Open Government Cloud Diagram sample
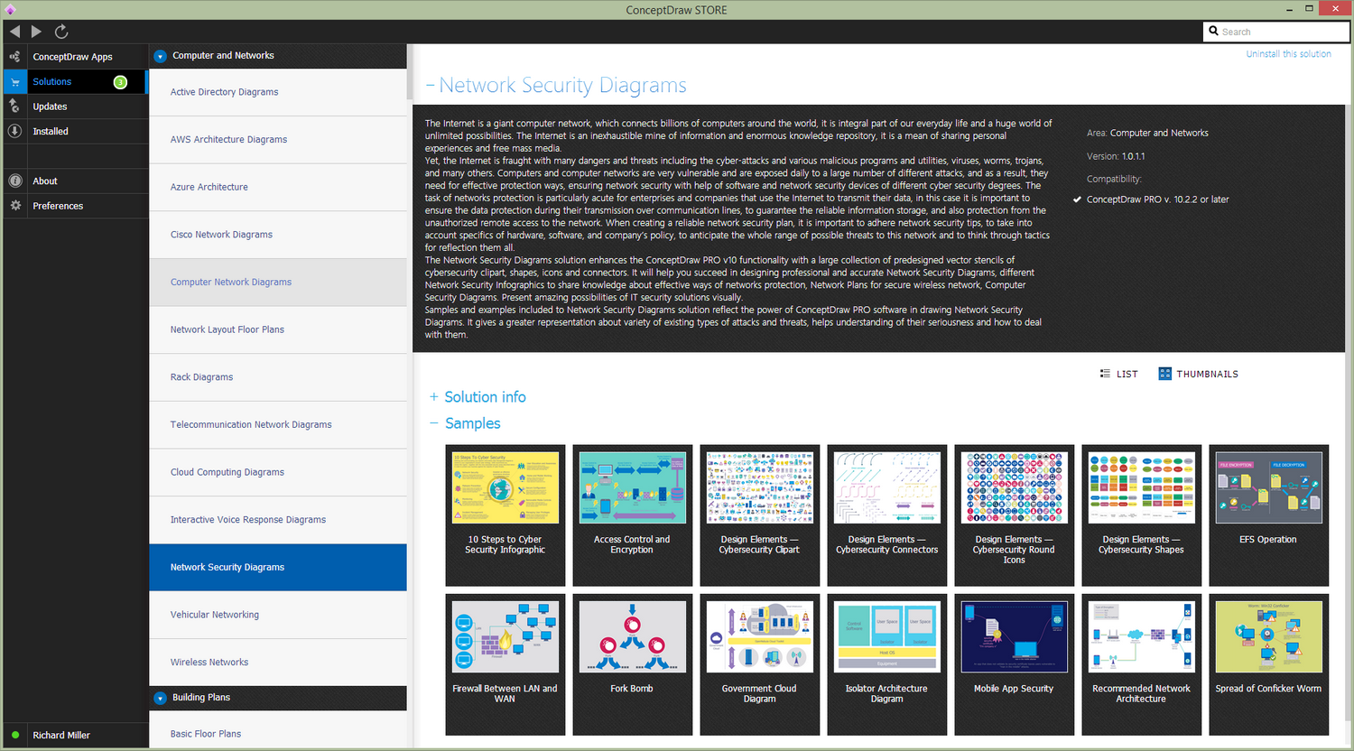The height and width of the screenshot is (751, 1354). pyautogui.click(x=760, y=663)
